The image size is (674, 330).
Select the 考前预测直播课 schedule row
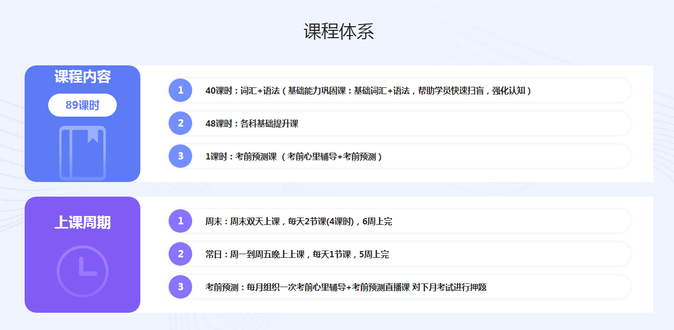[x=346, y=287]
